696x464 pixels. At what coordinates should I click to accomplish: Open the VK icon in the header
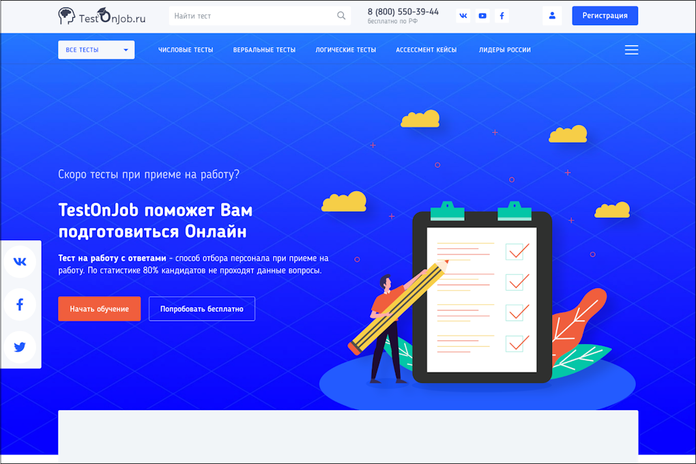click(x=463, y=16)
